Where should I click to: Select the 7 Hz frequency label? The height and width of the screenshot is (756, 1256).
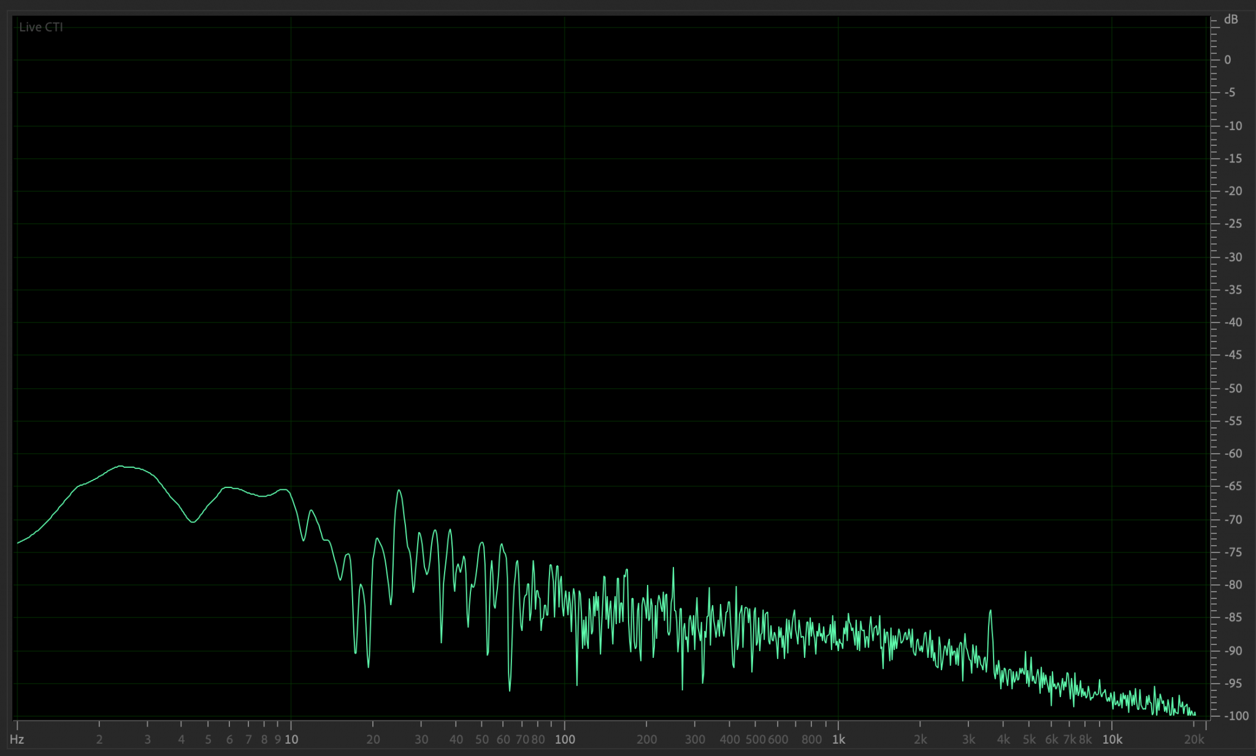pyautogui.click(x=248, y=739)
